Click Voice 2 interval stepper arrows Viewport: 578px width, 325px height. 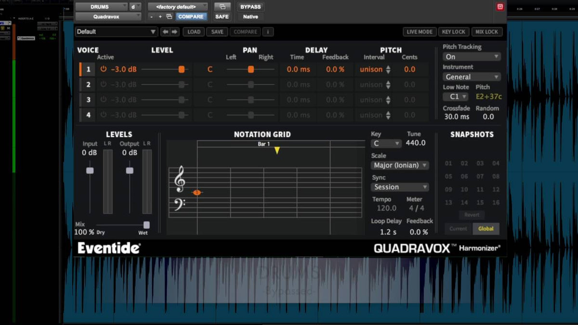click(x=388, y=85)
